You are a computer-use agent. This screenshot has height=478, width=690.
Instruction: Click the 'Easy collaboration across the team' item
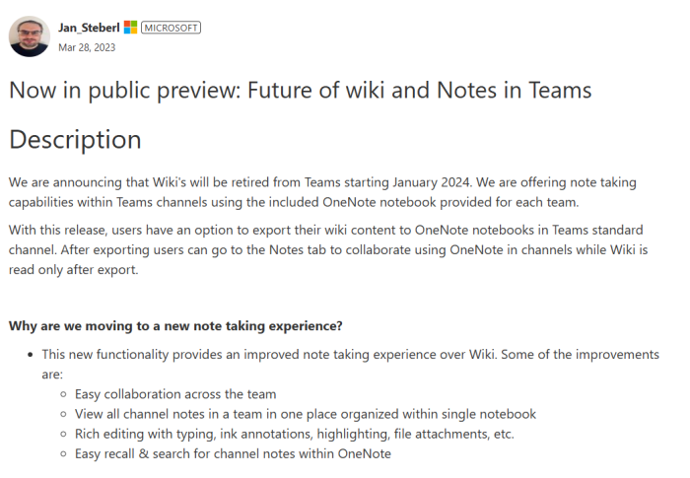pyautogui.click(x=175, y=394)
